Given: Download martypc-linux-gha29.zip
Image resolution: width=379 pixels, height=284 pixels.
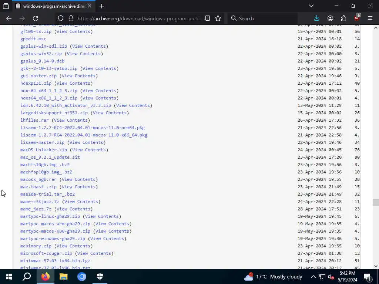Looking at the screenshot, I should pyautogui.click(x=50, y=216).
